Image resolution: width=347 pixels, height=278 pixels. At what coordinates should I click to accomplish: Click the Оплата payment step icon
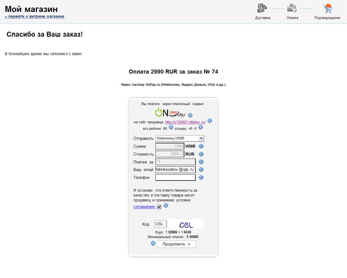point(292,8)
